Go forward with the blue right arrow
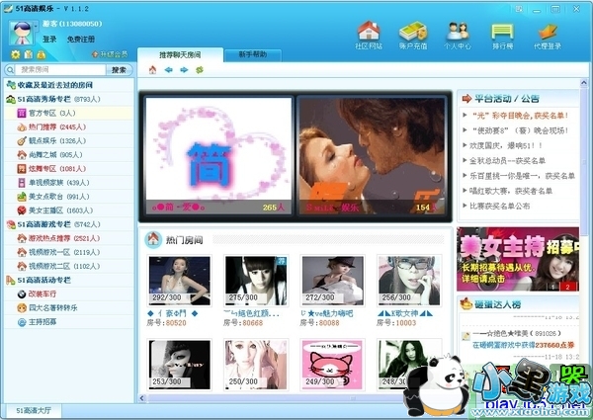This screenshot has width=593, height=420. point(184,70)
